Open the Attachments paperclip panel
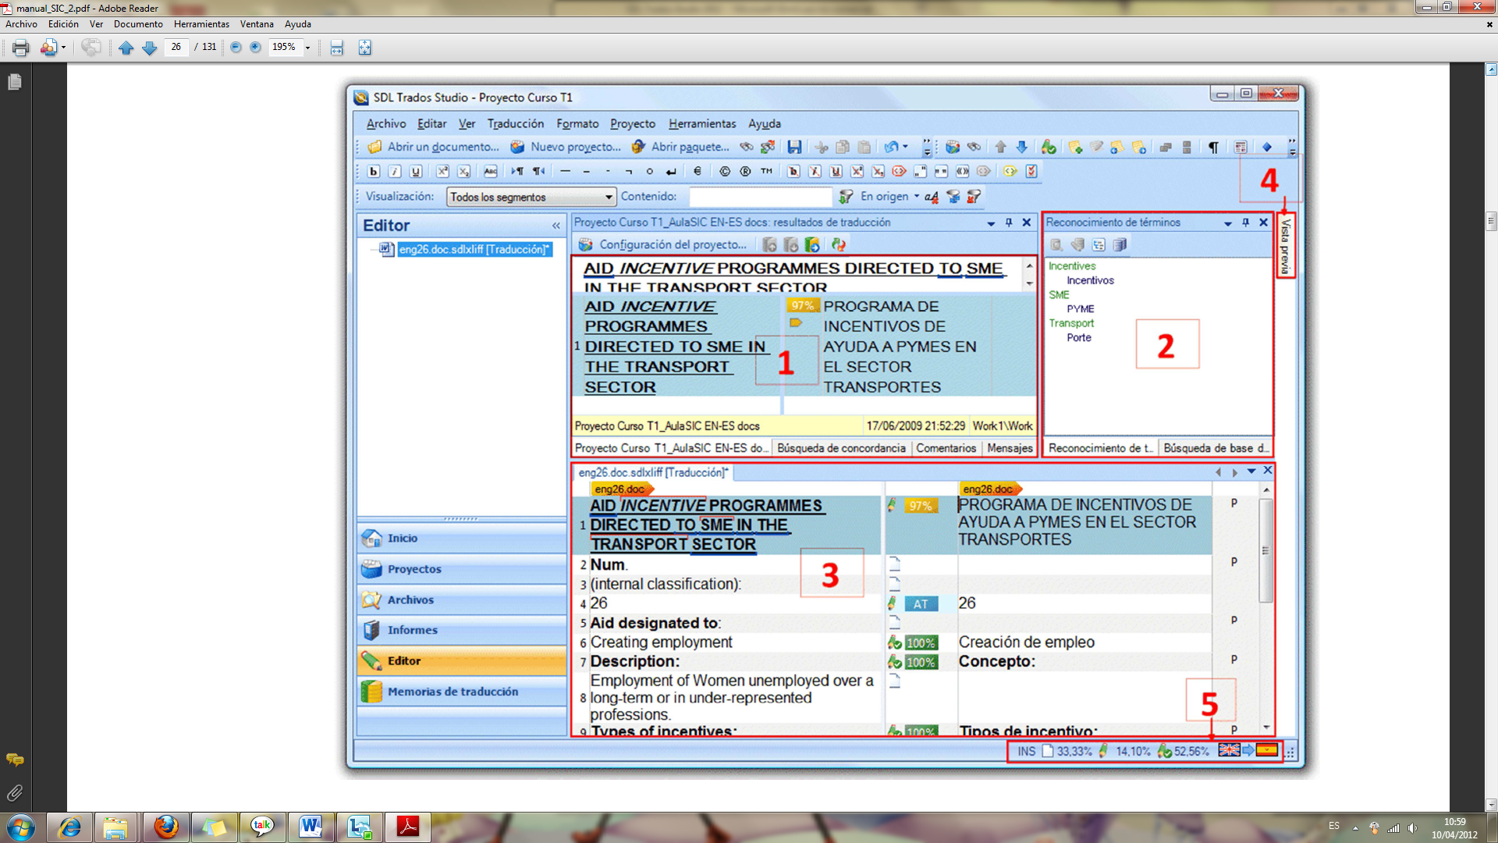Viewport: 1498px width, 843px height. click(15, 793)
